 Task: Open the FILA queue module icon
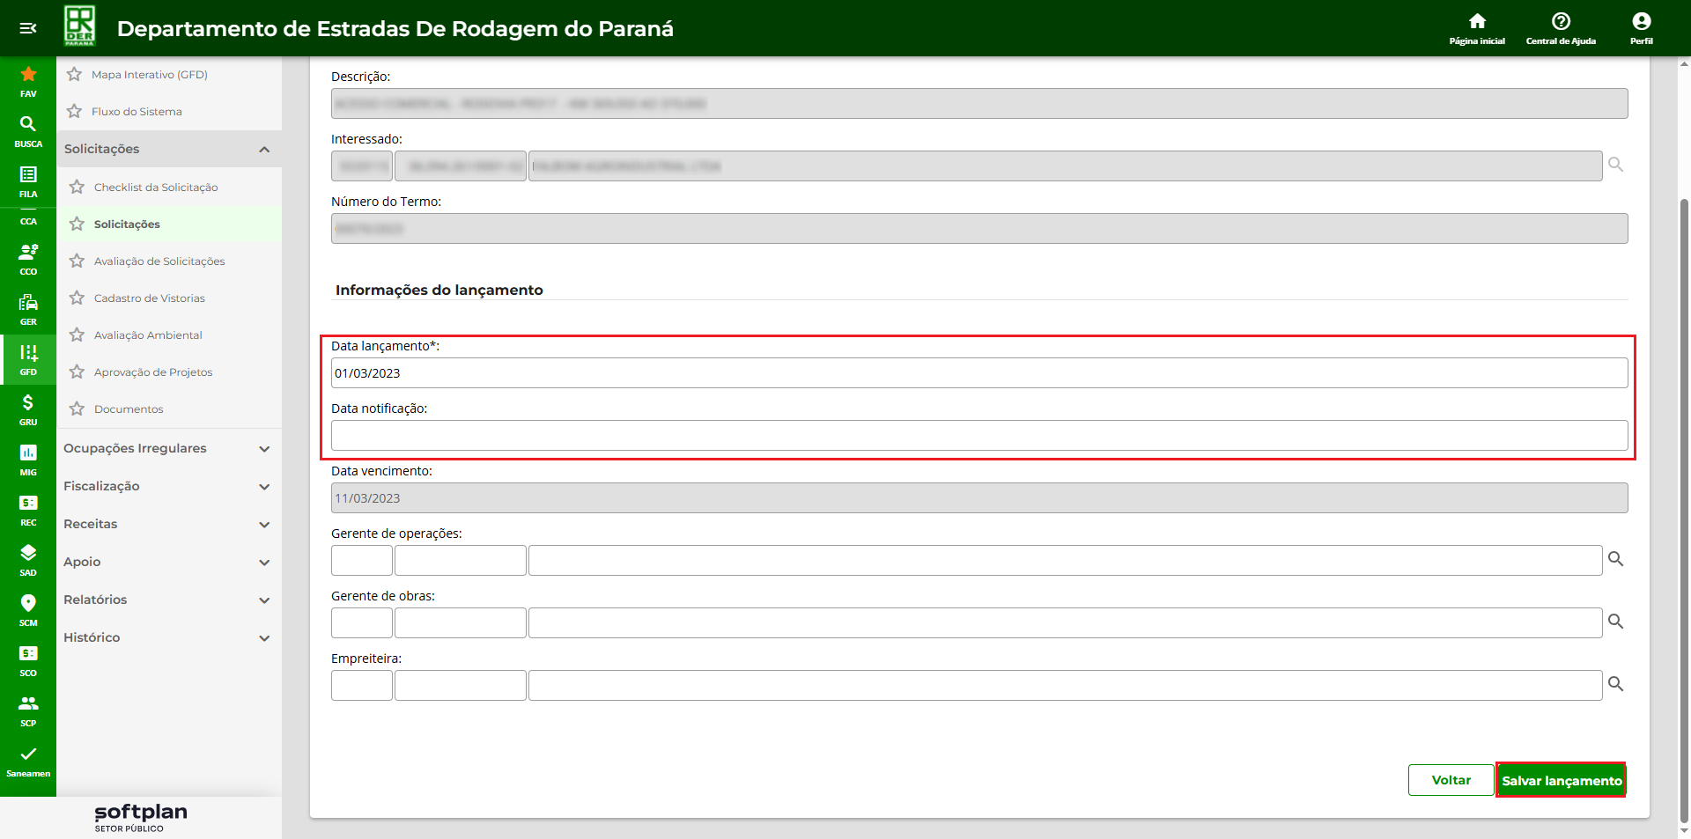click(x=28, y=180)
